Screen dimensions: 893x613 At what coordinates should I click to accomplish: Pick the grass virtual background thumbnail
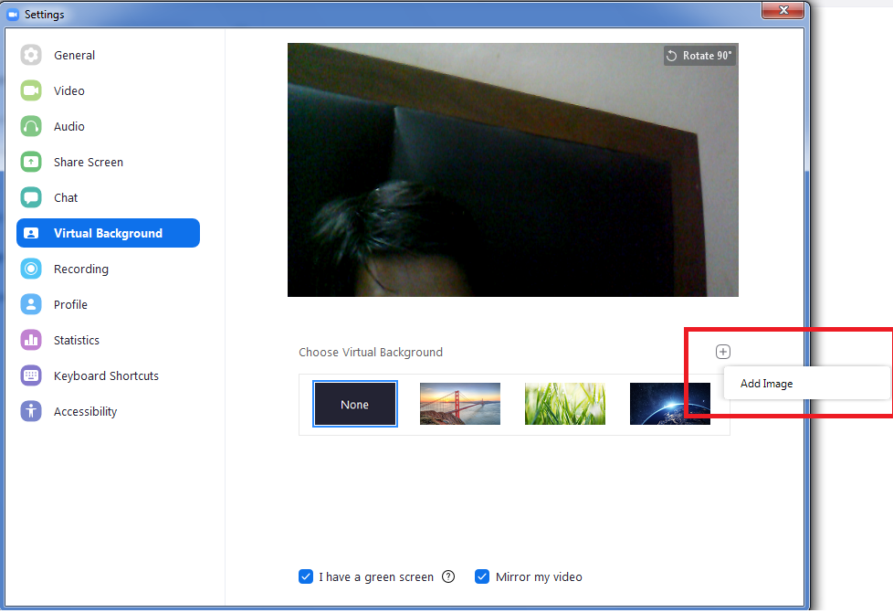(x=564, y=403)
